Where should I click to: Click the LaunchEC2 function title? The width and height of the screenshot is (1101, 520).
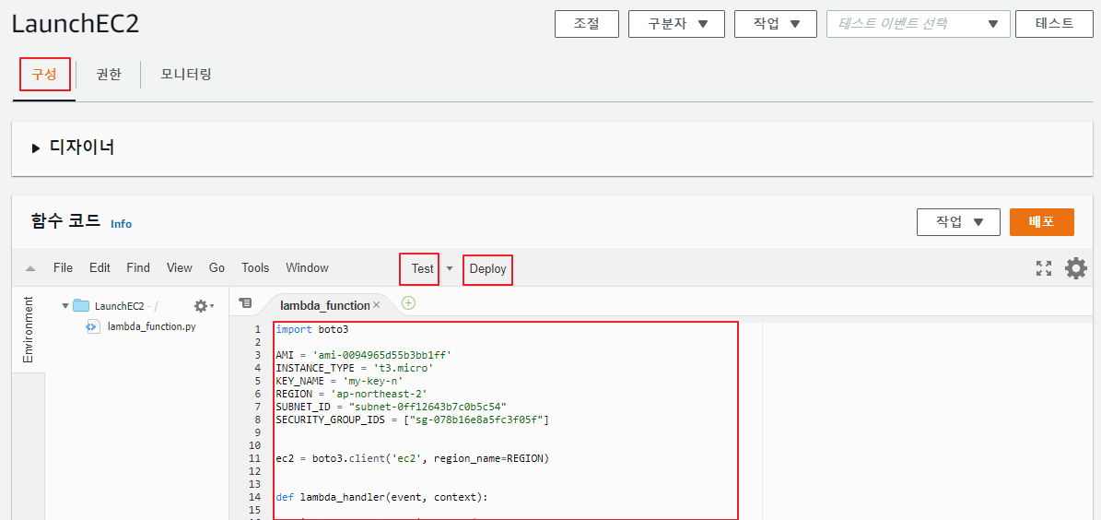[x=76, y=24]
